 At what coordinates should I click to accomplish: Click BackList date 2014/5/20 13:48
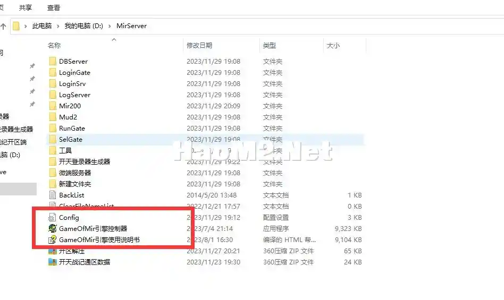pyautogui.click(x=212, y=195)
